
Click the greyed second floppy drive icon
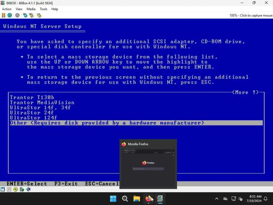(x=9, y=189)
